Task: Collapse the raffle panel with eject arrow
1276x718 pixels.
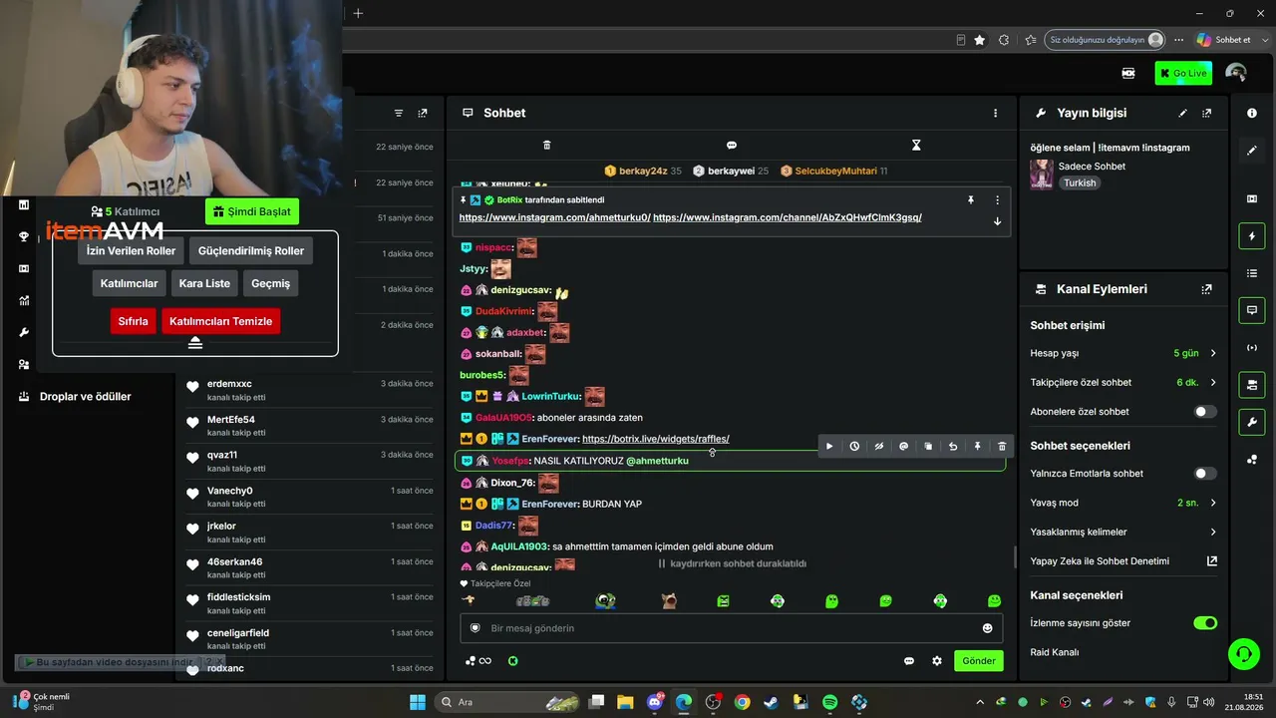Action: coord(195,343)
